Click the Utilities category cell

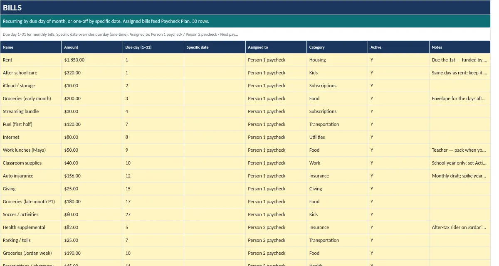337,137
